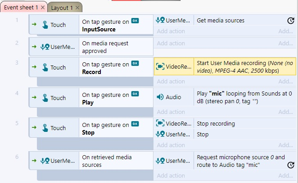Viewport: 298px width, 183px height.
Task: Select the Start User Media recording action
Action: pyautogui.click(x=245, y=67)
